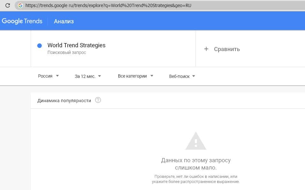Open the Анализ section in header
Viewport: 305px width, 190px height.
click(x=64, y=21)
